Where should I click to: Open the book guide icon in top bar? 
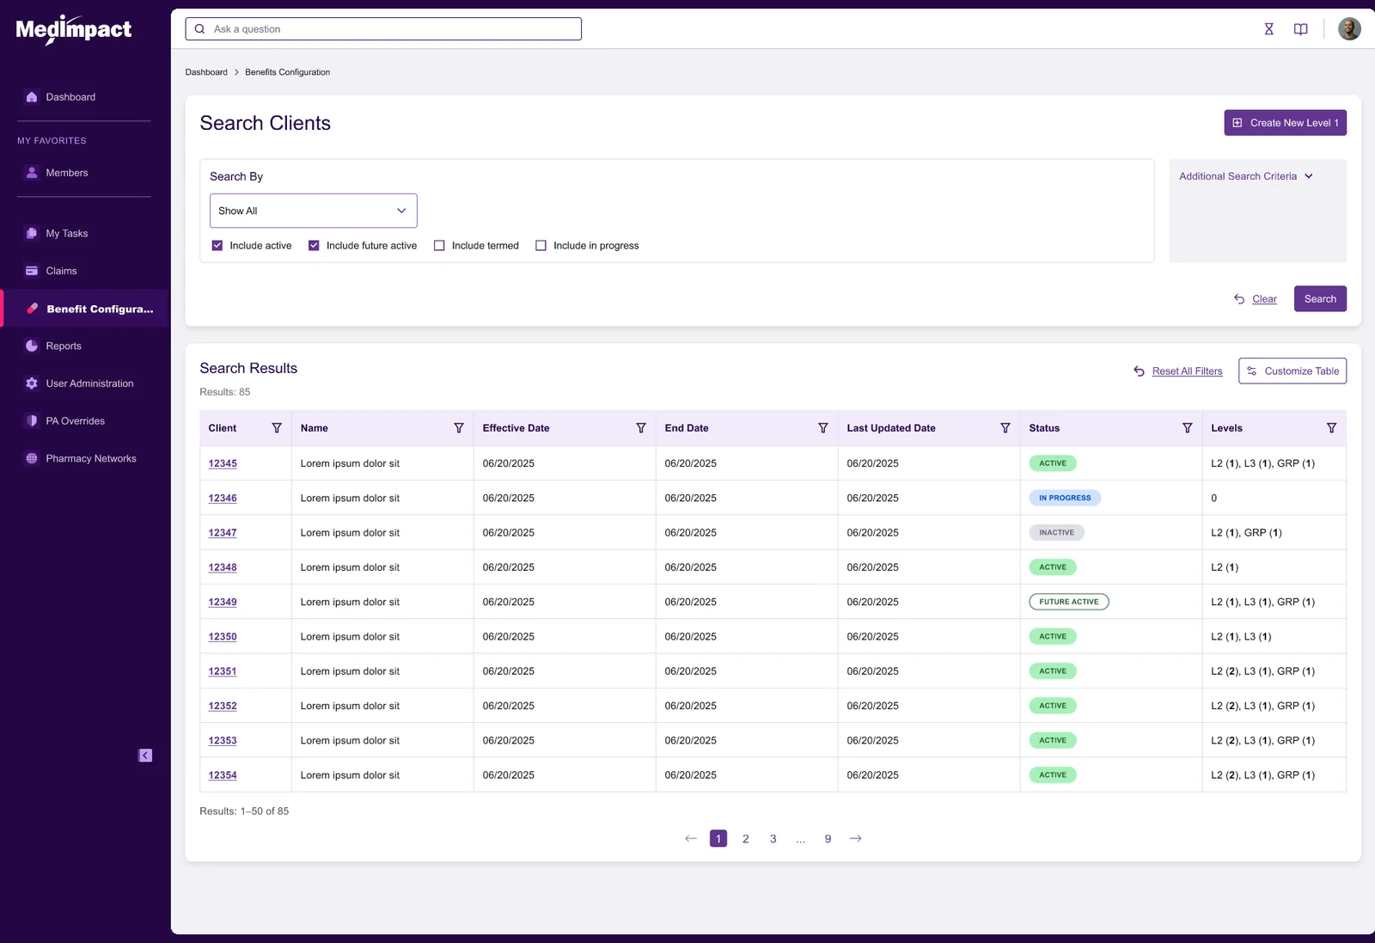1300,29
